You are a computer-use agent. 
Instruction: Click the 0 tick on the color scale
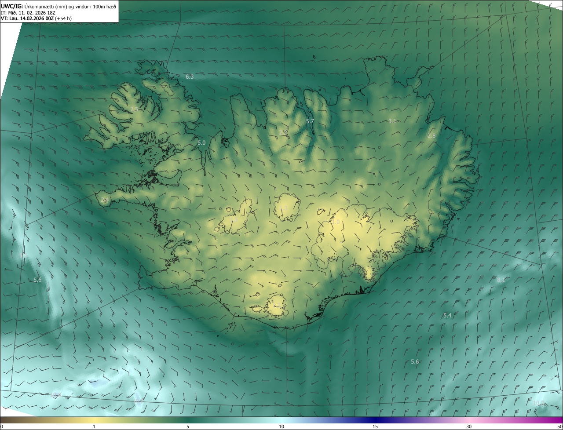click(2, 426)
